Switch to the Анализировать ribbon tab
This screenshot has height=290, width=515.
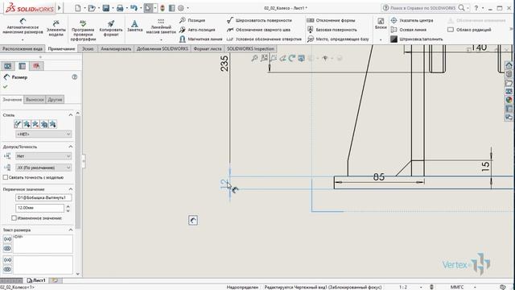pyautogui.click(x=116, y=48)
